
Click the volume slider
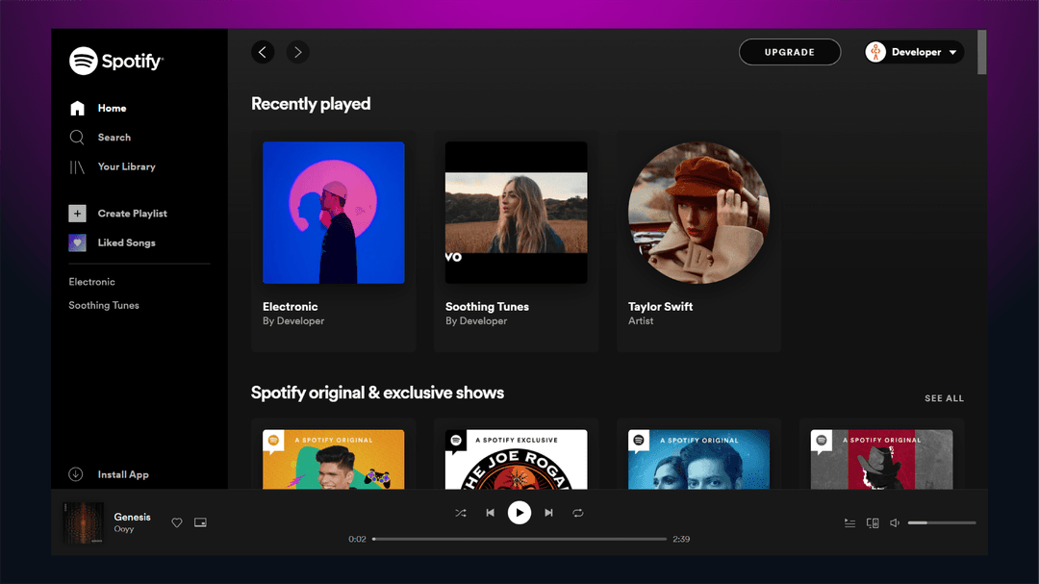point(942,522)
